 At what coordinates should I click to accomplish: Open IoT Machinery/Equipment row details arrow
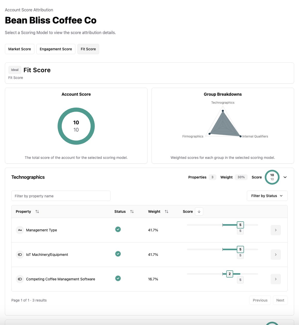coord(276,255)
